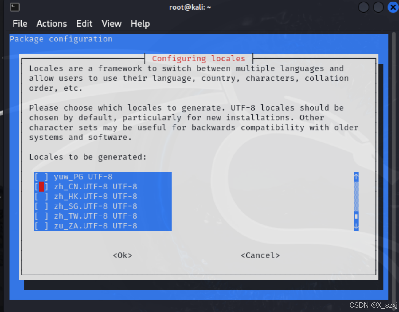Select the zh_HK.UTF-8 UTF-8 locale text
Image resolution: width=399 pixels, height=312 pixels.
click(x=96, y=196)
